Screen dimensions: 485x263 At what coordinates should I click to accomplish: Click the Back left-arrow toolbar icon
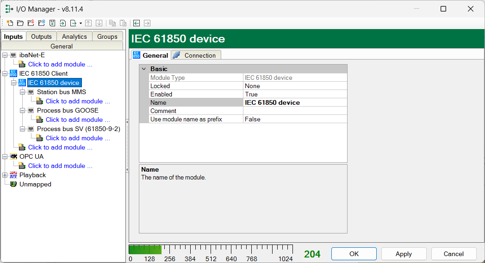point(137,23)
